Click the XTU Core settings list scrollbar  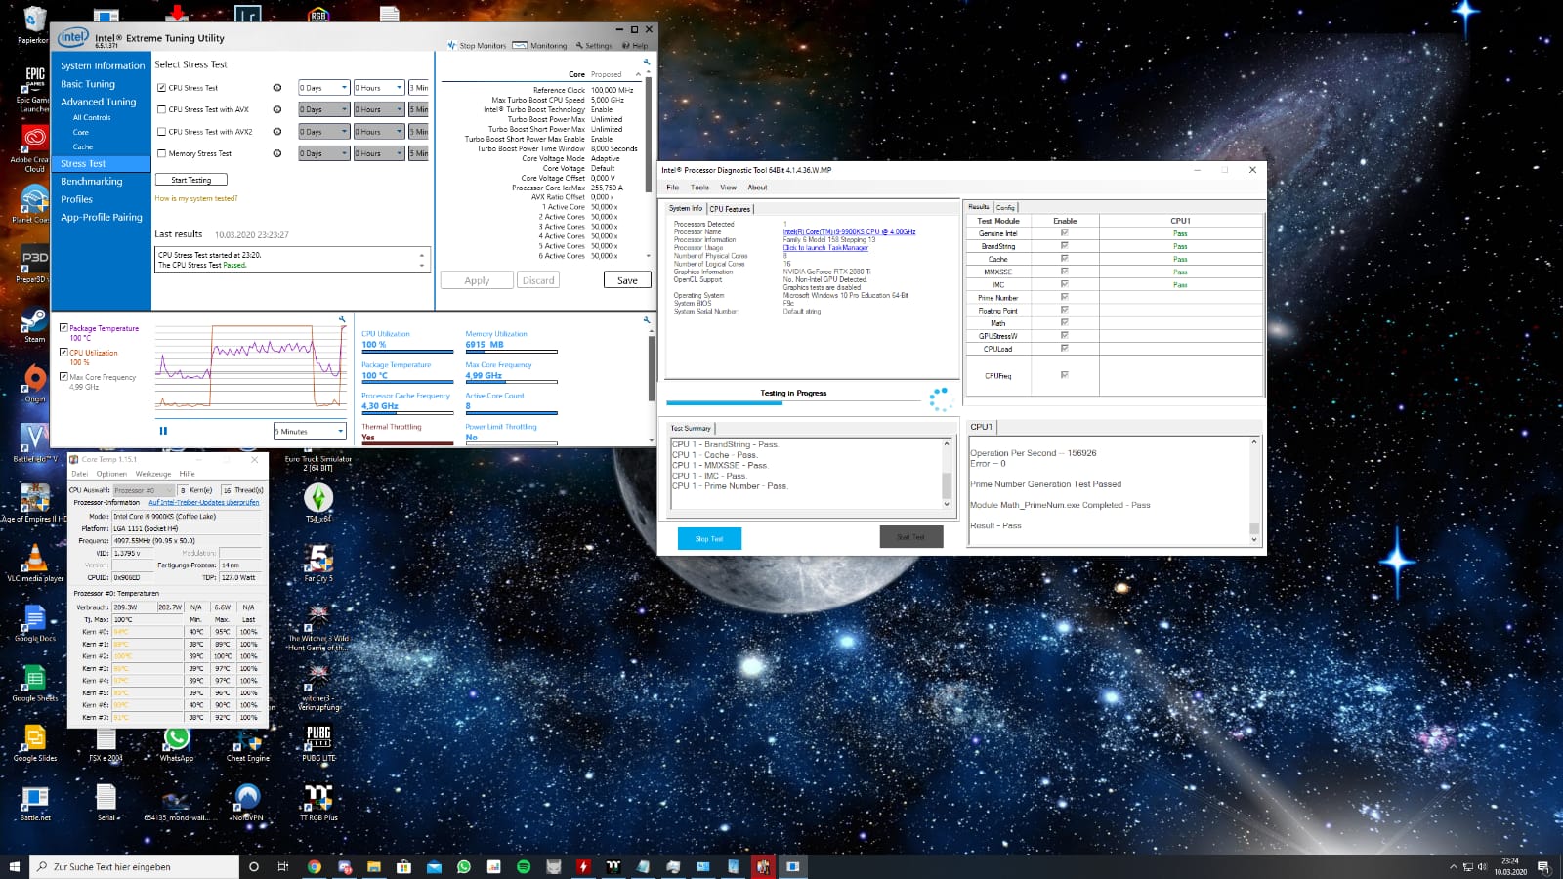(649, 166)
